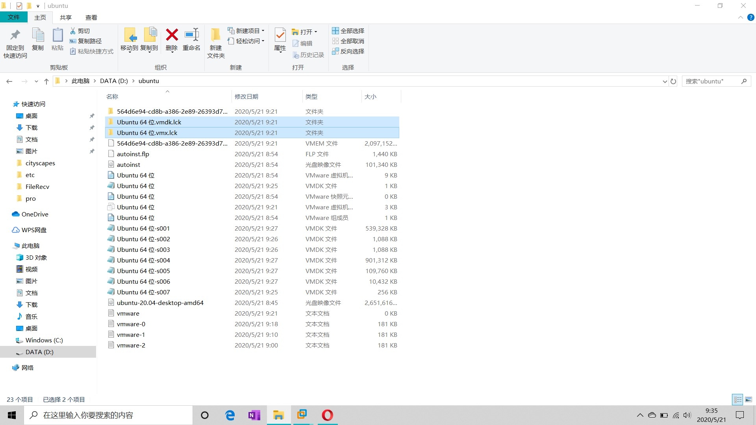Select Windows (C:) drive in sidebar

coord(44,340)
